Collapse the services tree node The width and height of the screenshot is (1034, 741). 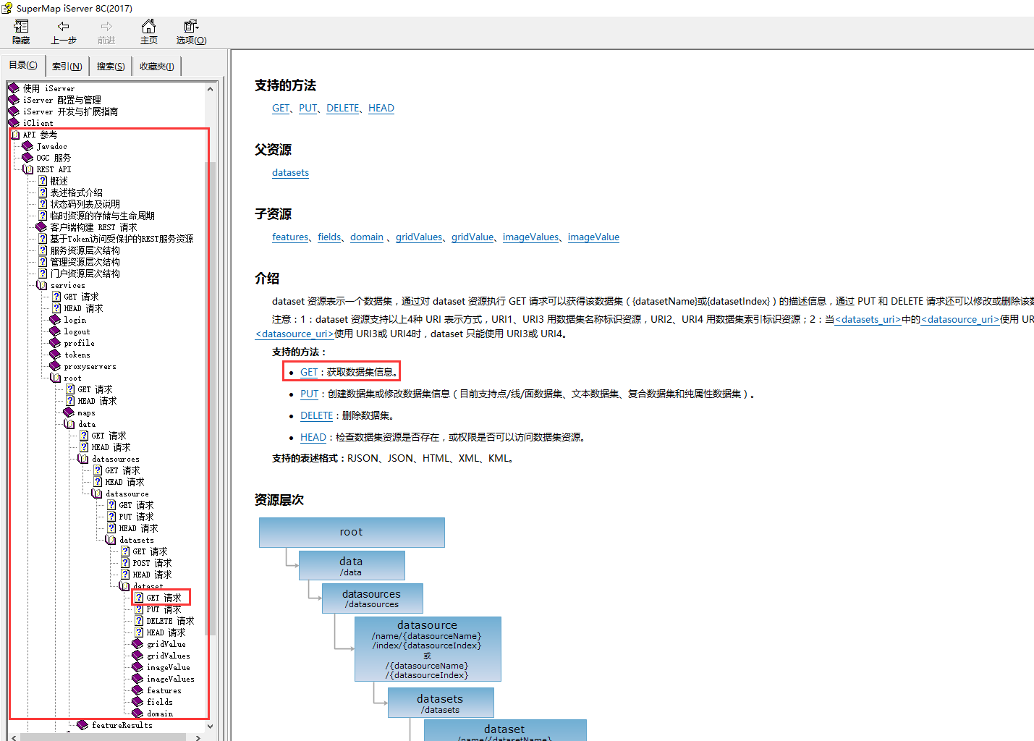pos(42,285)
